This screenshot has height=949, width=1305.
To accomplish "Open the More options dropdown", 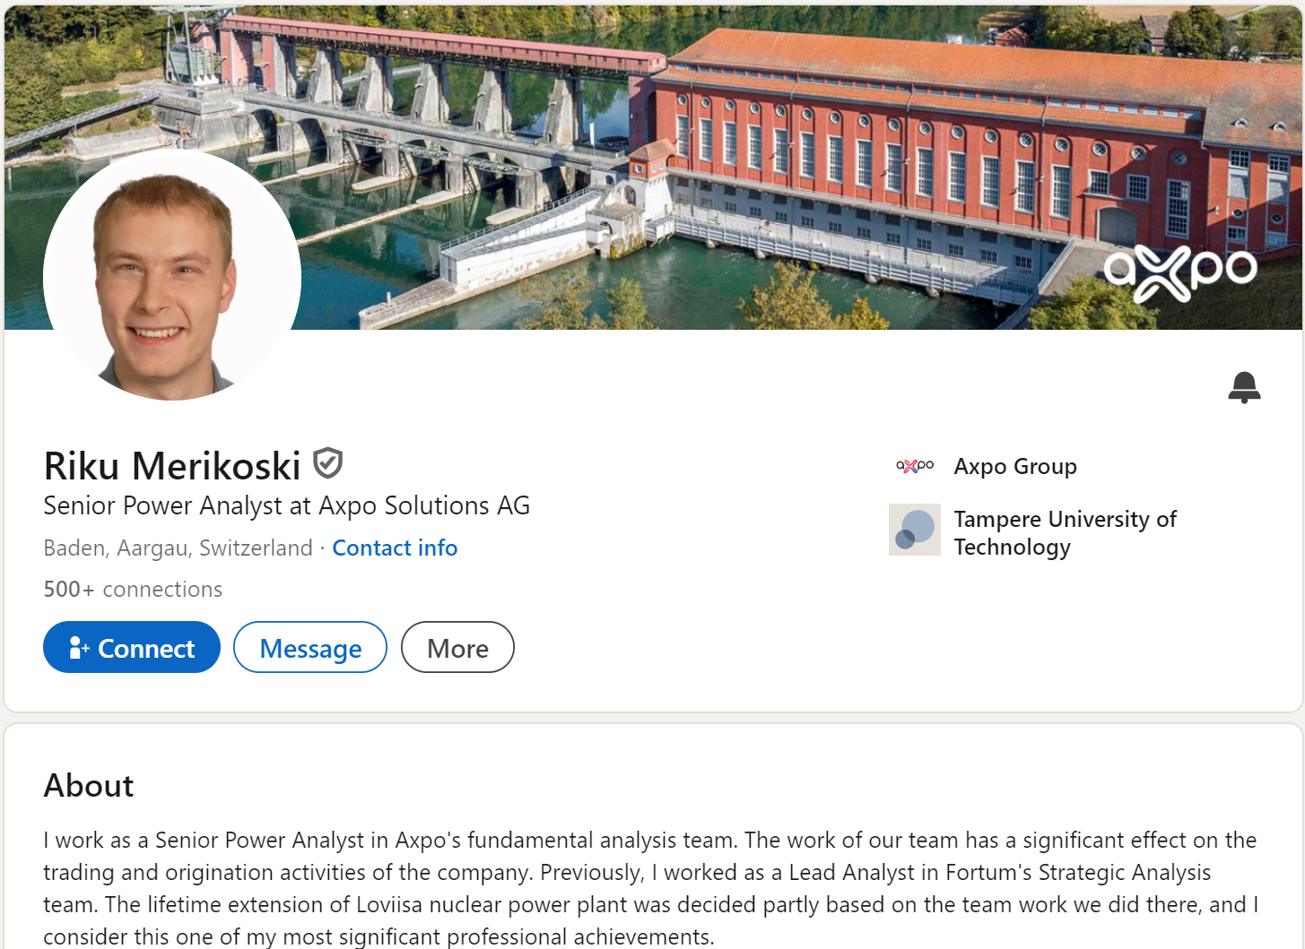I will tap(457, 647).
